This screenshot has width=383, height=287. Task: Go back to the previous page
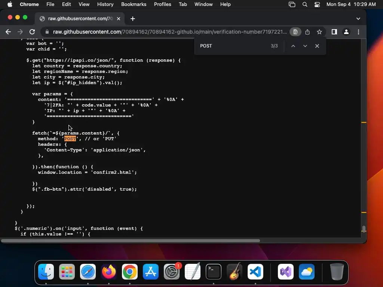click(8, 32)
